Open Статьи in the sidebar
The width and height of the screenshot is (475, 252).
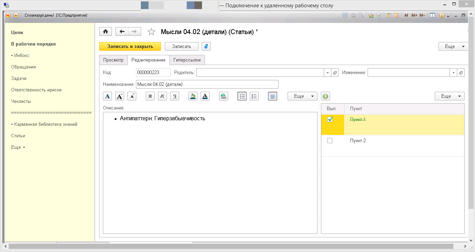18,136
